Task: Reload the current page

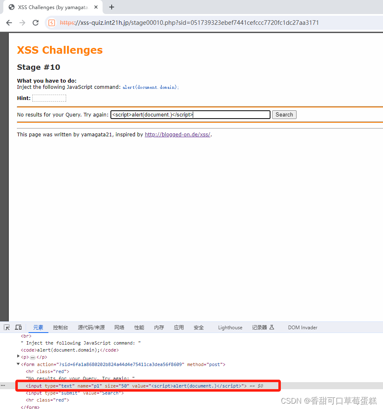Action: [36, 22]
